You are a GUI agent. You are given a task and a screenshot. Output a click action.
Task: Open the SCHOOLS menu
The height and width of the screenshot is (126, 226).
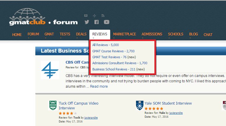176,34
